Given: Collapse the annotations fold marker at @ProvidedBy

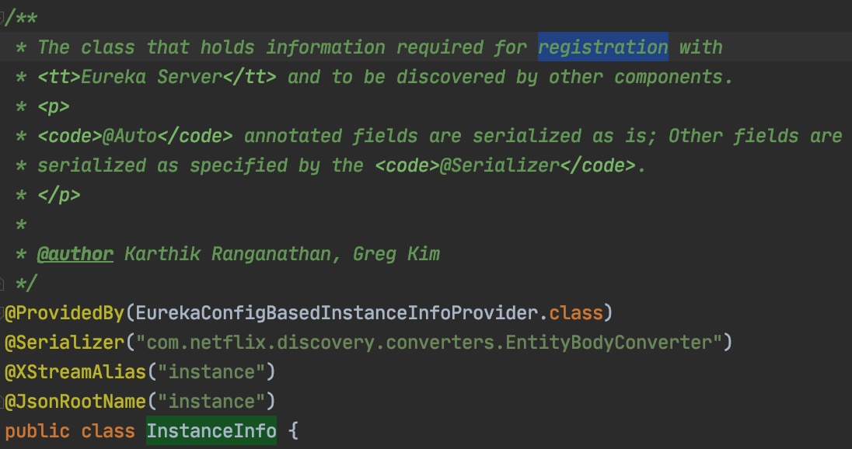Looking at the screenshot, I should point(2,313).
